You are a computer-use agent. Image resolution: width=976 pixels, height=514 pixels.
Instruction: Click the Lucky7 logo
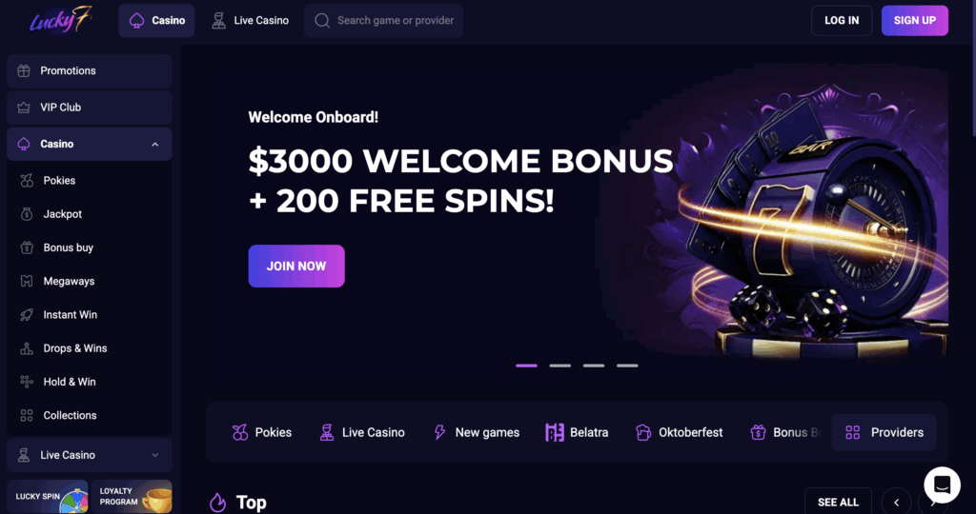(60, 21)
